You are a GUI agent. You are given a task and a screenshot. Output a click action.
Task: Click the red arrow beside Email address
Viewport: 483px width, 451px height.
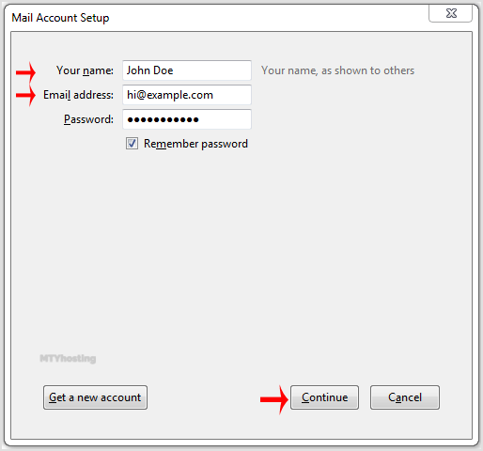click(25, 95)
